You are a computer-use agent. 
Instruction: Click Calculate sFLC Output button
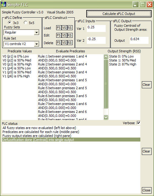pyautogui.click(x=119, y=14)
